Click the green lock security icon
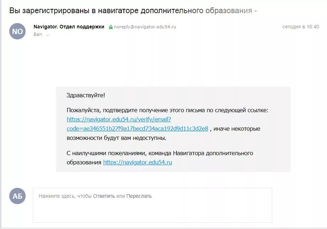 [x=111, y=27]
